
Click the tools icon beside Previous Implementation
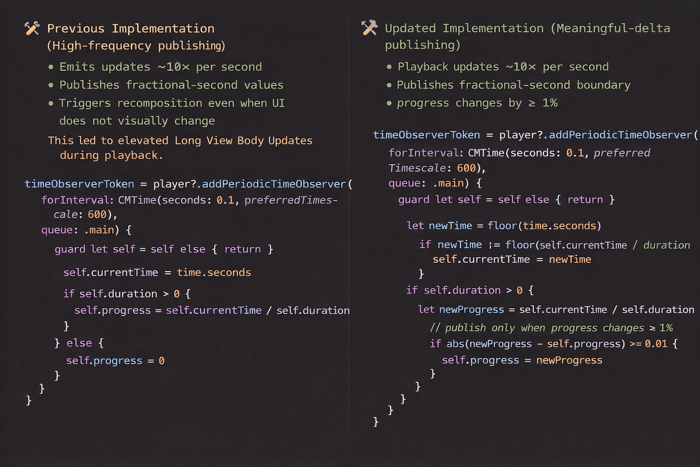(x=32, y=28)
